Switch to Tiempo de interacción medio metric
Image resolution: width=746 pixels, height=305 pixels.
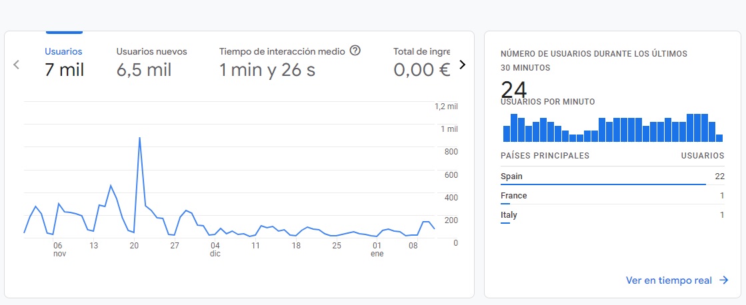(x=290, y=62)
